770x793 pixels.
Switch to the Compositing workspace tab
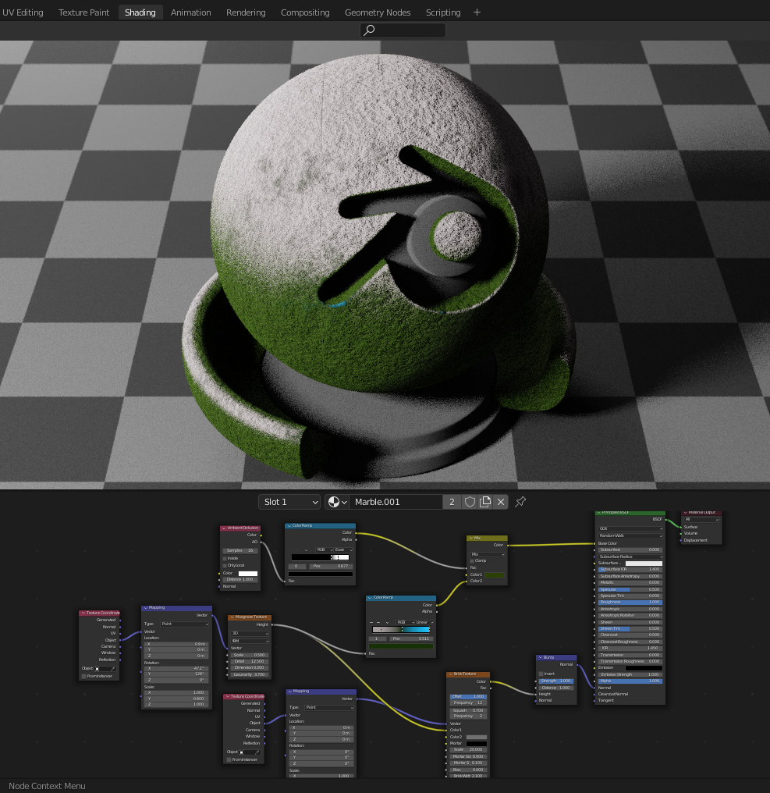pyautogui.click(x=305, y=12)
